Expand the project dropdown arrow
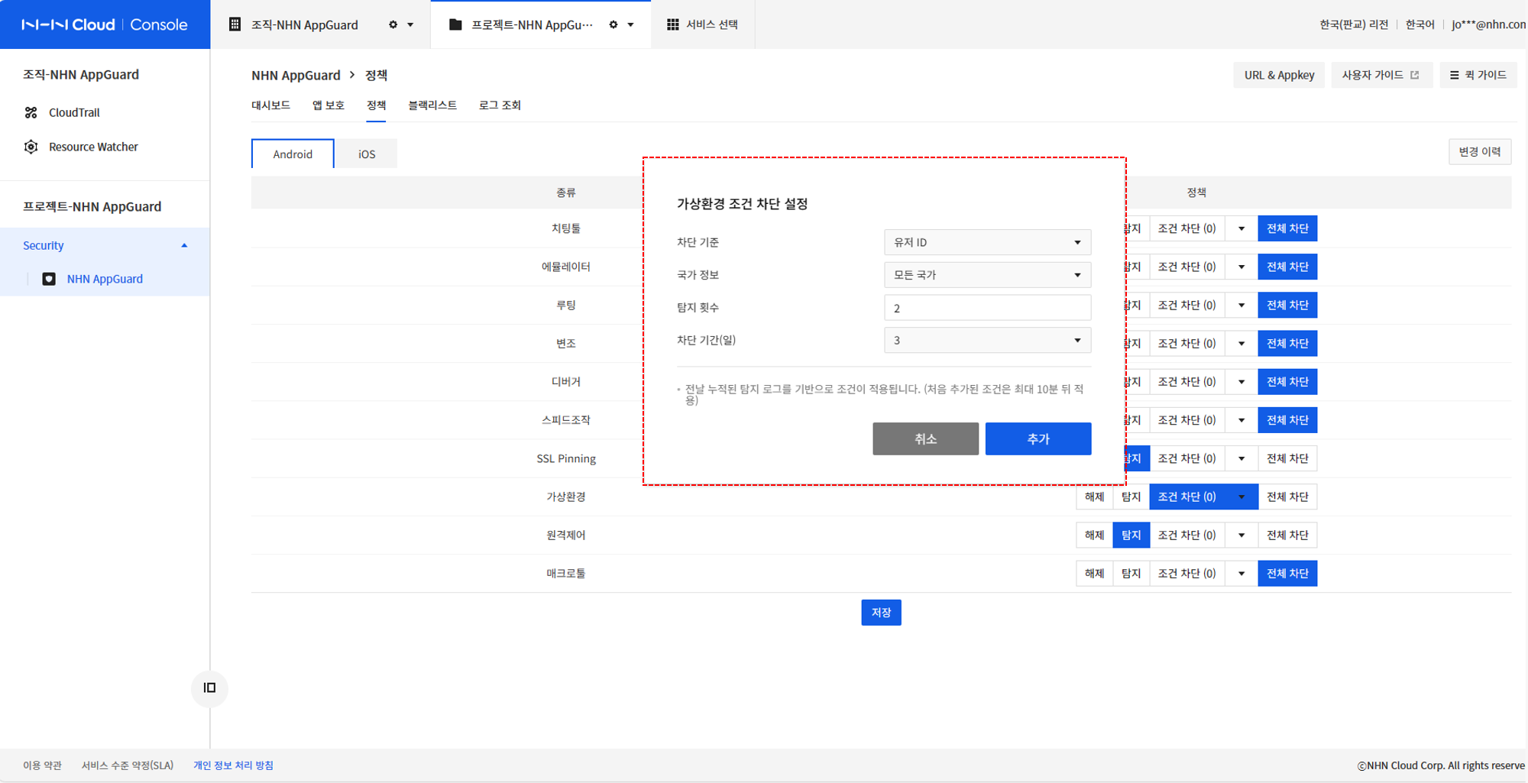Screen dimensions: 1528x783 coord(631,24)
